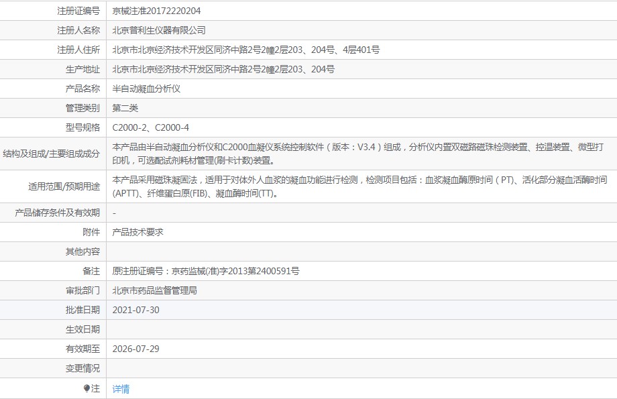
Task: Click attachment value 产品技术要求
Action: (x=137, y=232)
